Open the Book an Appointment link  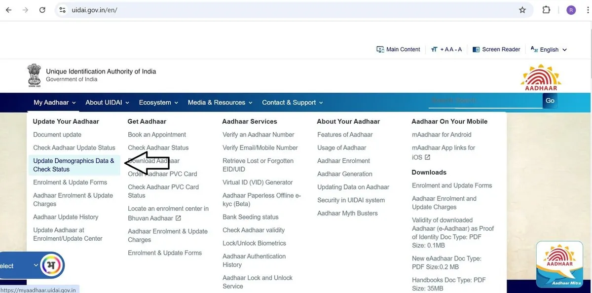pos(156,134)
